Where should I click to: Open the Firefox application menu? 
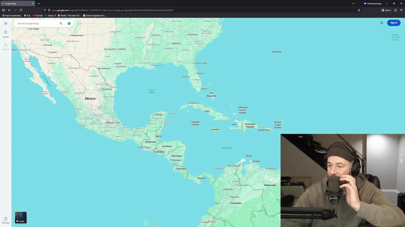pos(401,10)
